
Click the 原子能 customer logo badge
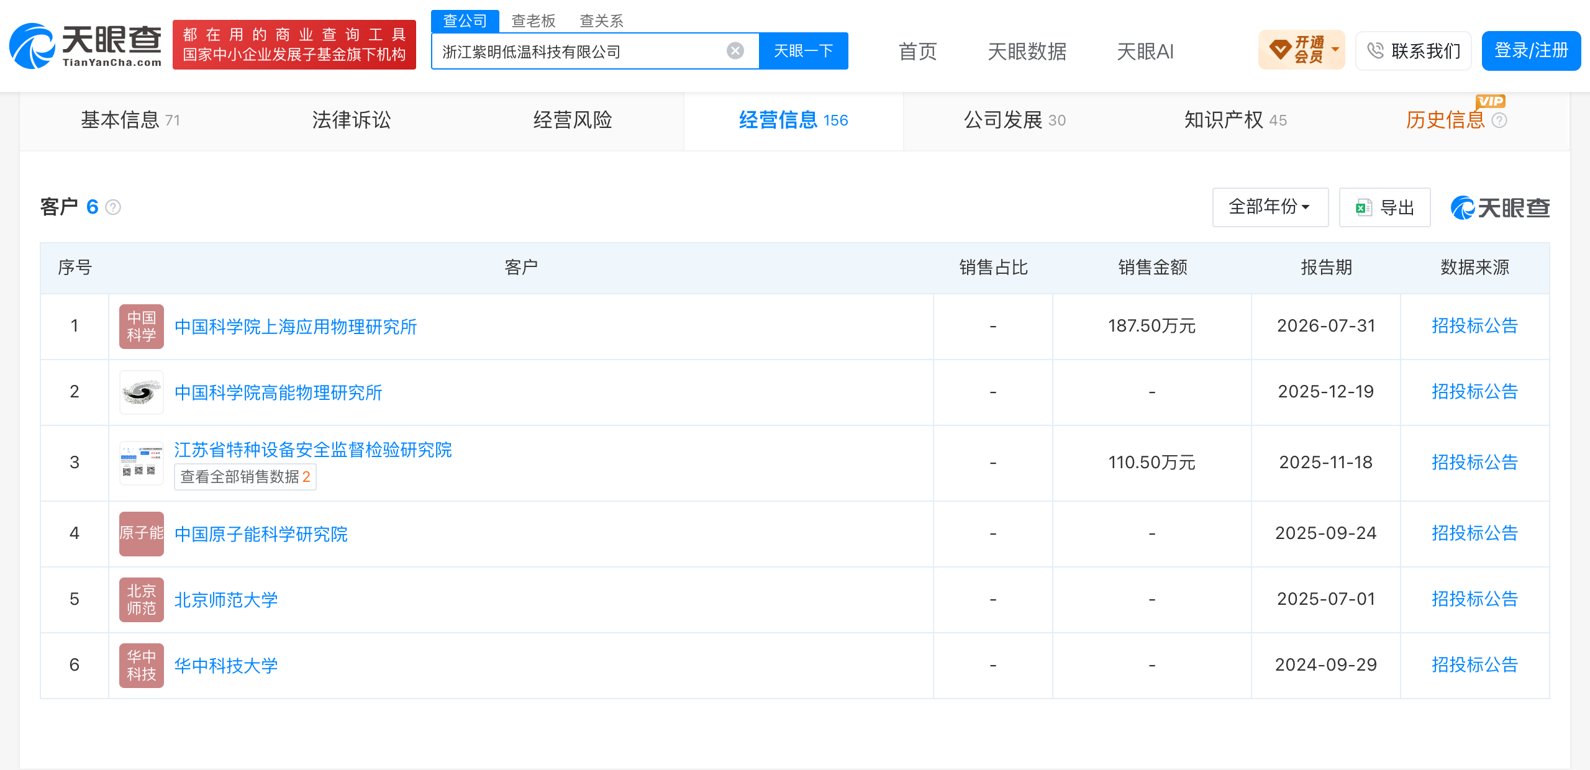142,534
